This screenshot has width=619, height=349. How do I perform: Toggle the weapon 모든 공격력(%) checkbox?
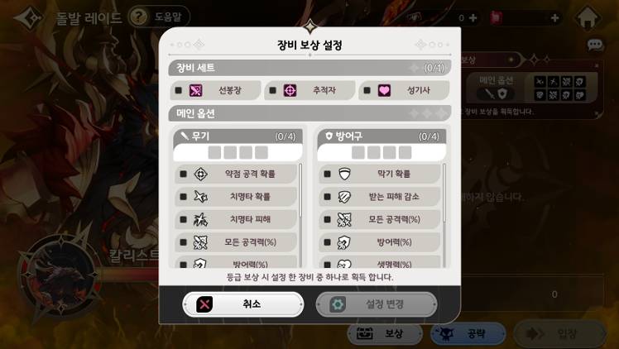(x=183, y=242)
